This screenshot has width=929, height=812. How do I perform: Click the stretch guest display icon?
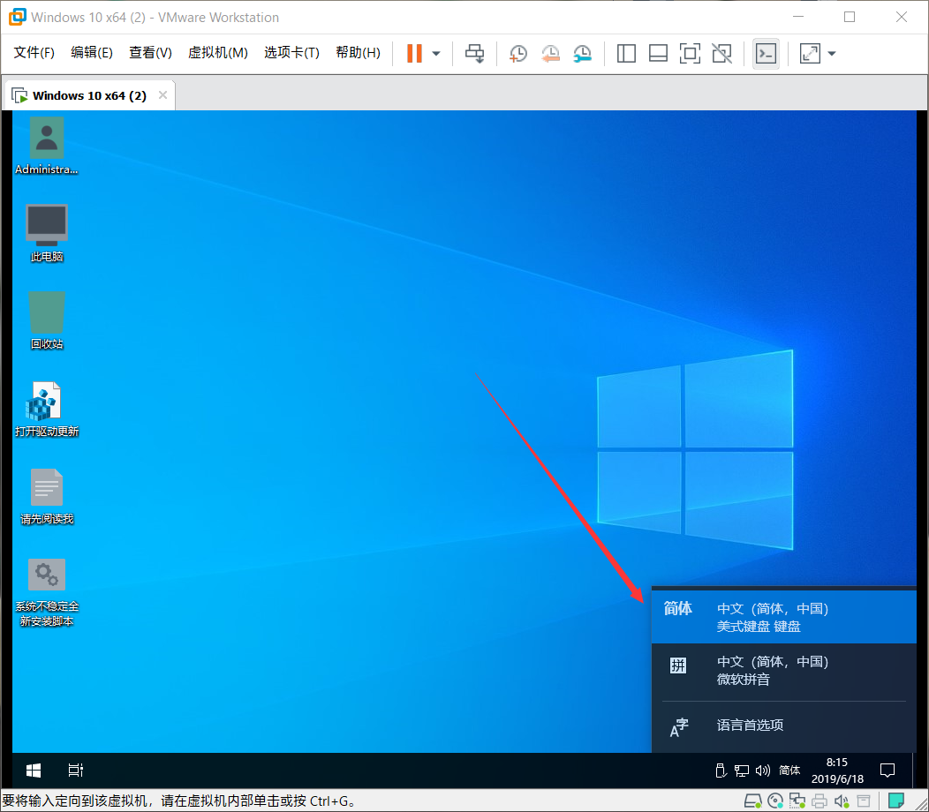(x=810, y=53)
